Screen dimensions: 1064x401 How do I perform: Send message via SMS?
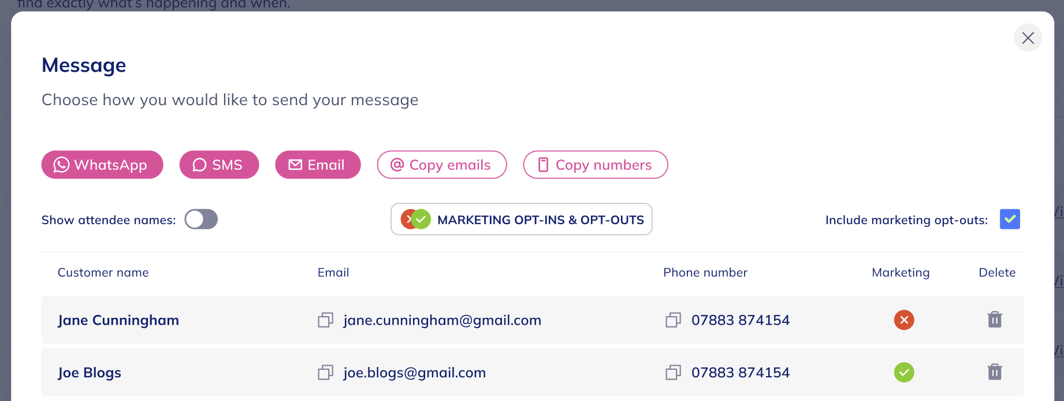tap(219, 165)
